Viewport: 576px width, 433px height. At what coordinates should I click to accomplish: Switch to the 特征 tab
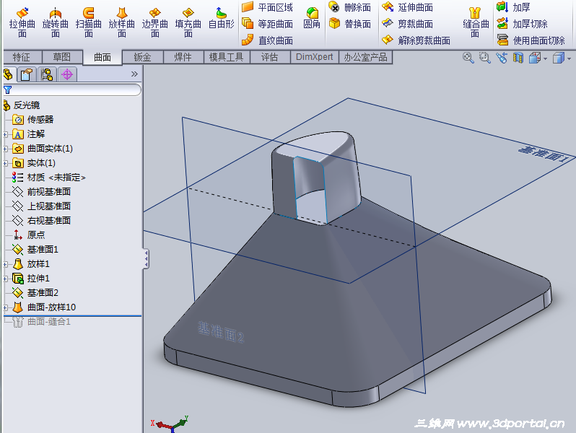click(x=22, y=57)
